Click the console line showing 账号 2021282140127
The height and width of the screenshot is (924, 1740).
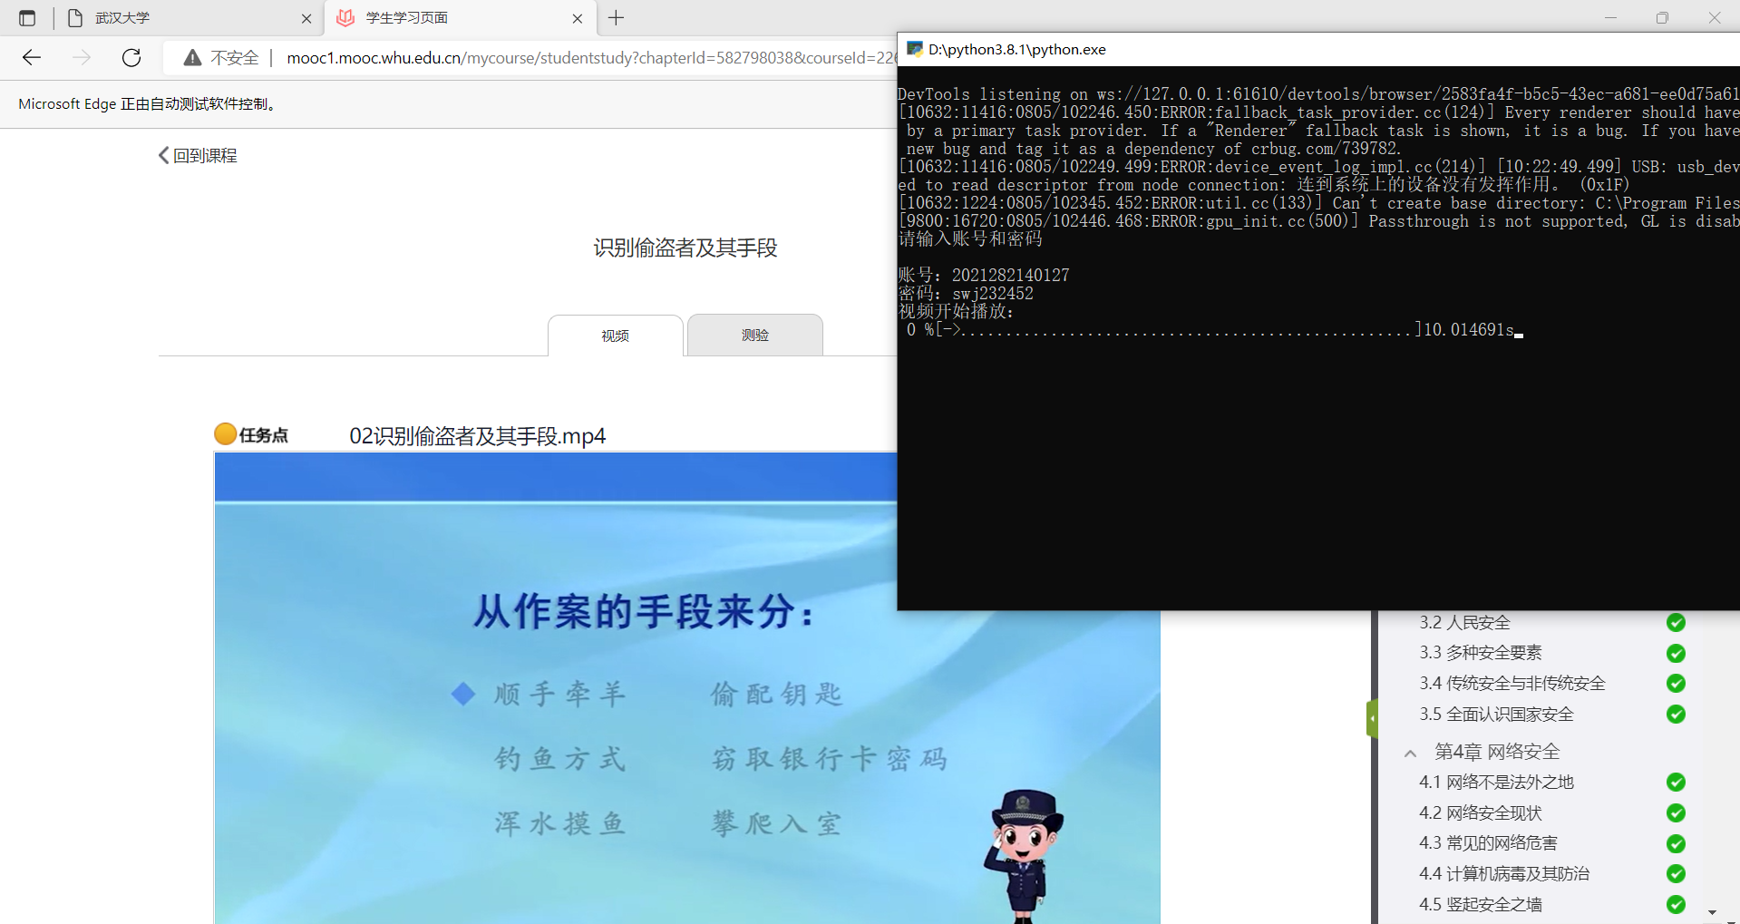[x=984, y=276]
